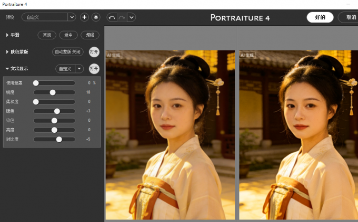Collapse the 突出显示 section triangle
Viewport: 358px width, 222px height.
tap(7, 69)
